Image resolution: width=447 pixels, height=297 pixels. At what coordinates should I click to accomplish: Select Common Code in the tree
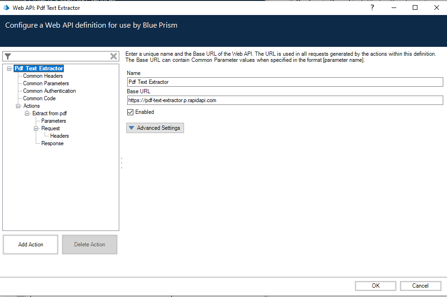pos(39,98)
